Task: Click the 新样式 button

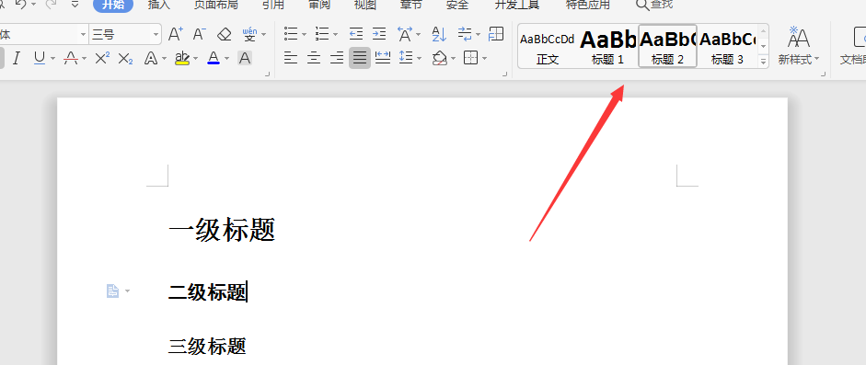Action: click(799, 46)
